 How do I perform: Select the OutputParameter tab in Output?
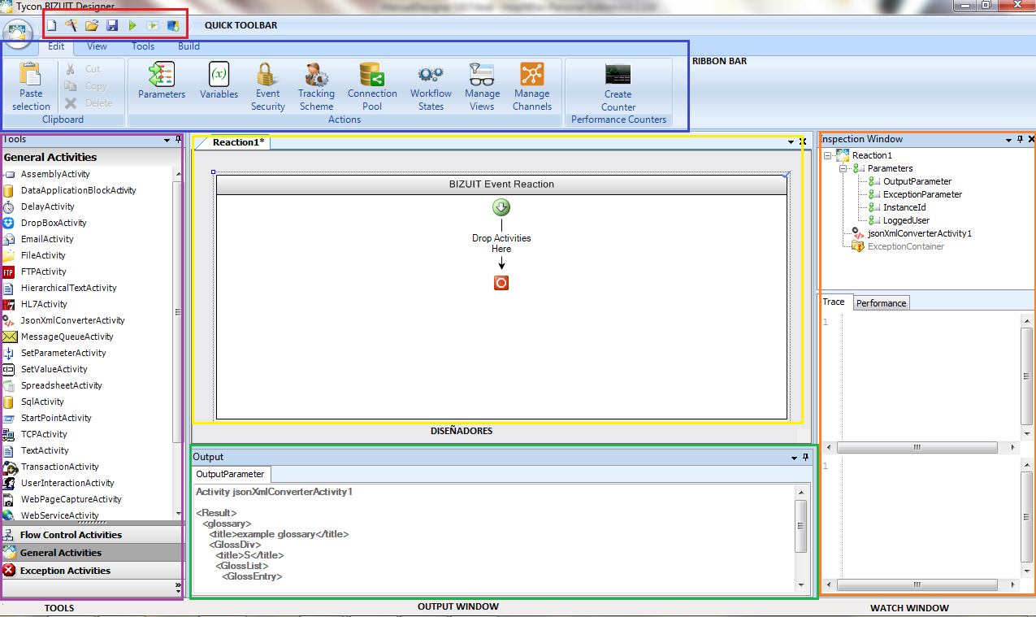pyautogui.click(x=231, y=474)
